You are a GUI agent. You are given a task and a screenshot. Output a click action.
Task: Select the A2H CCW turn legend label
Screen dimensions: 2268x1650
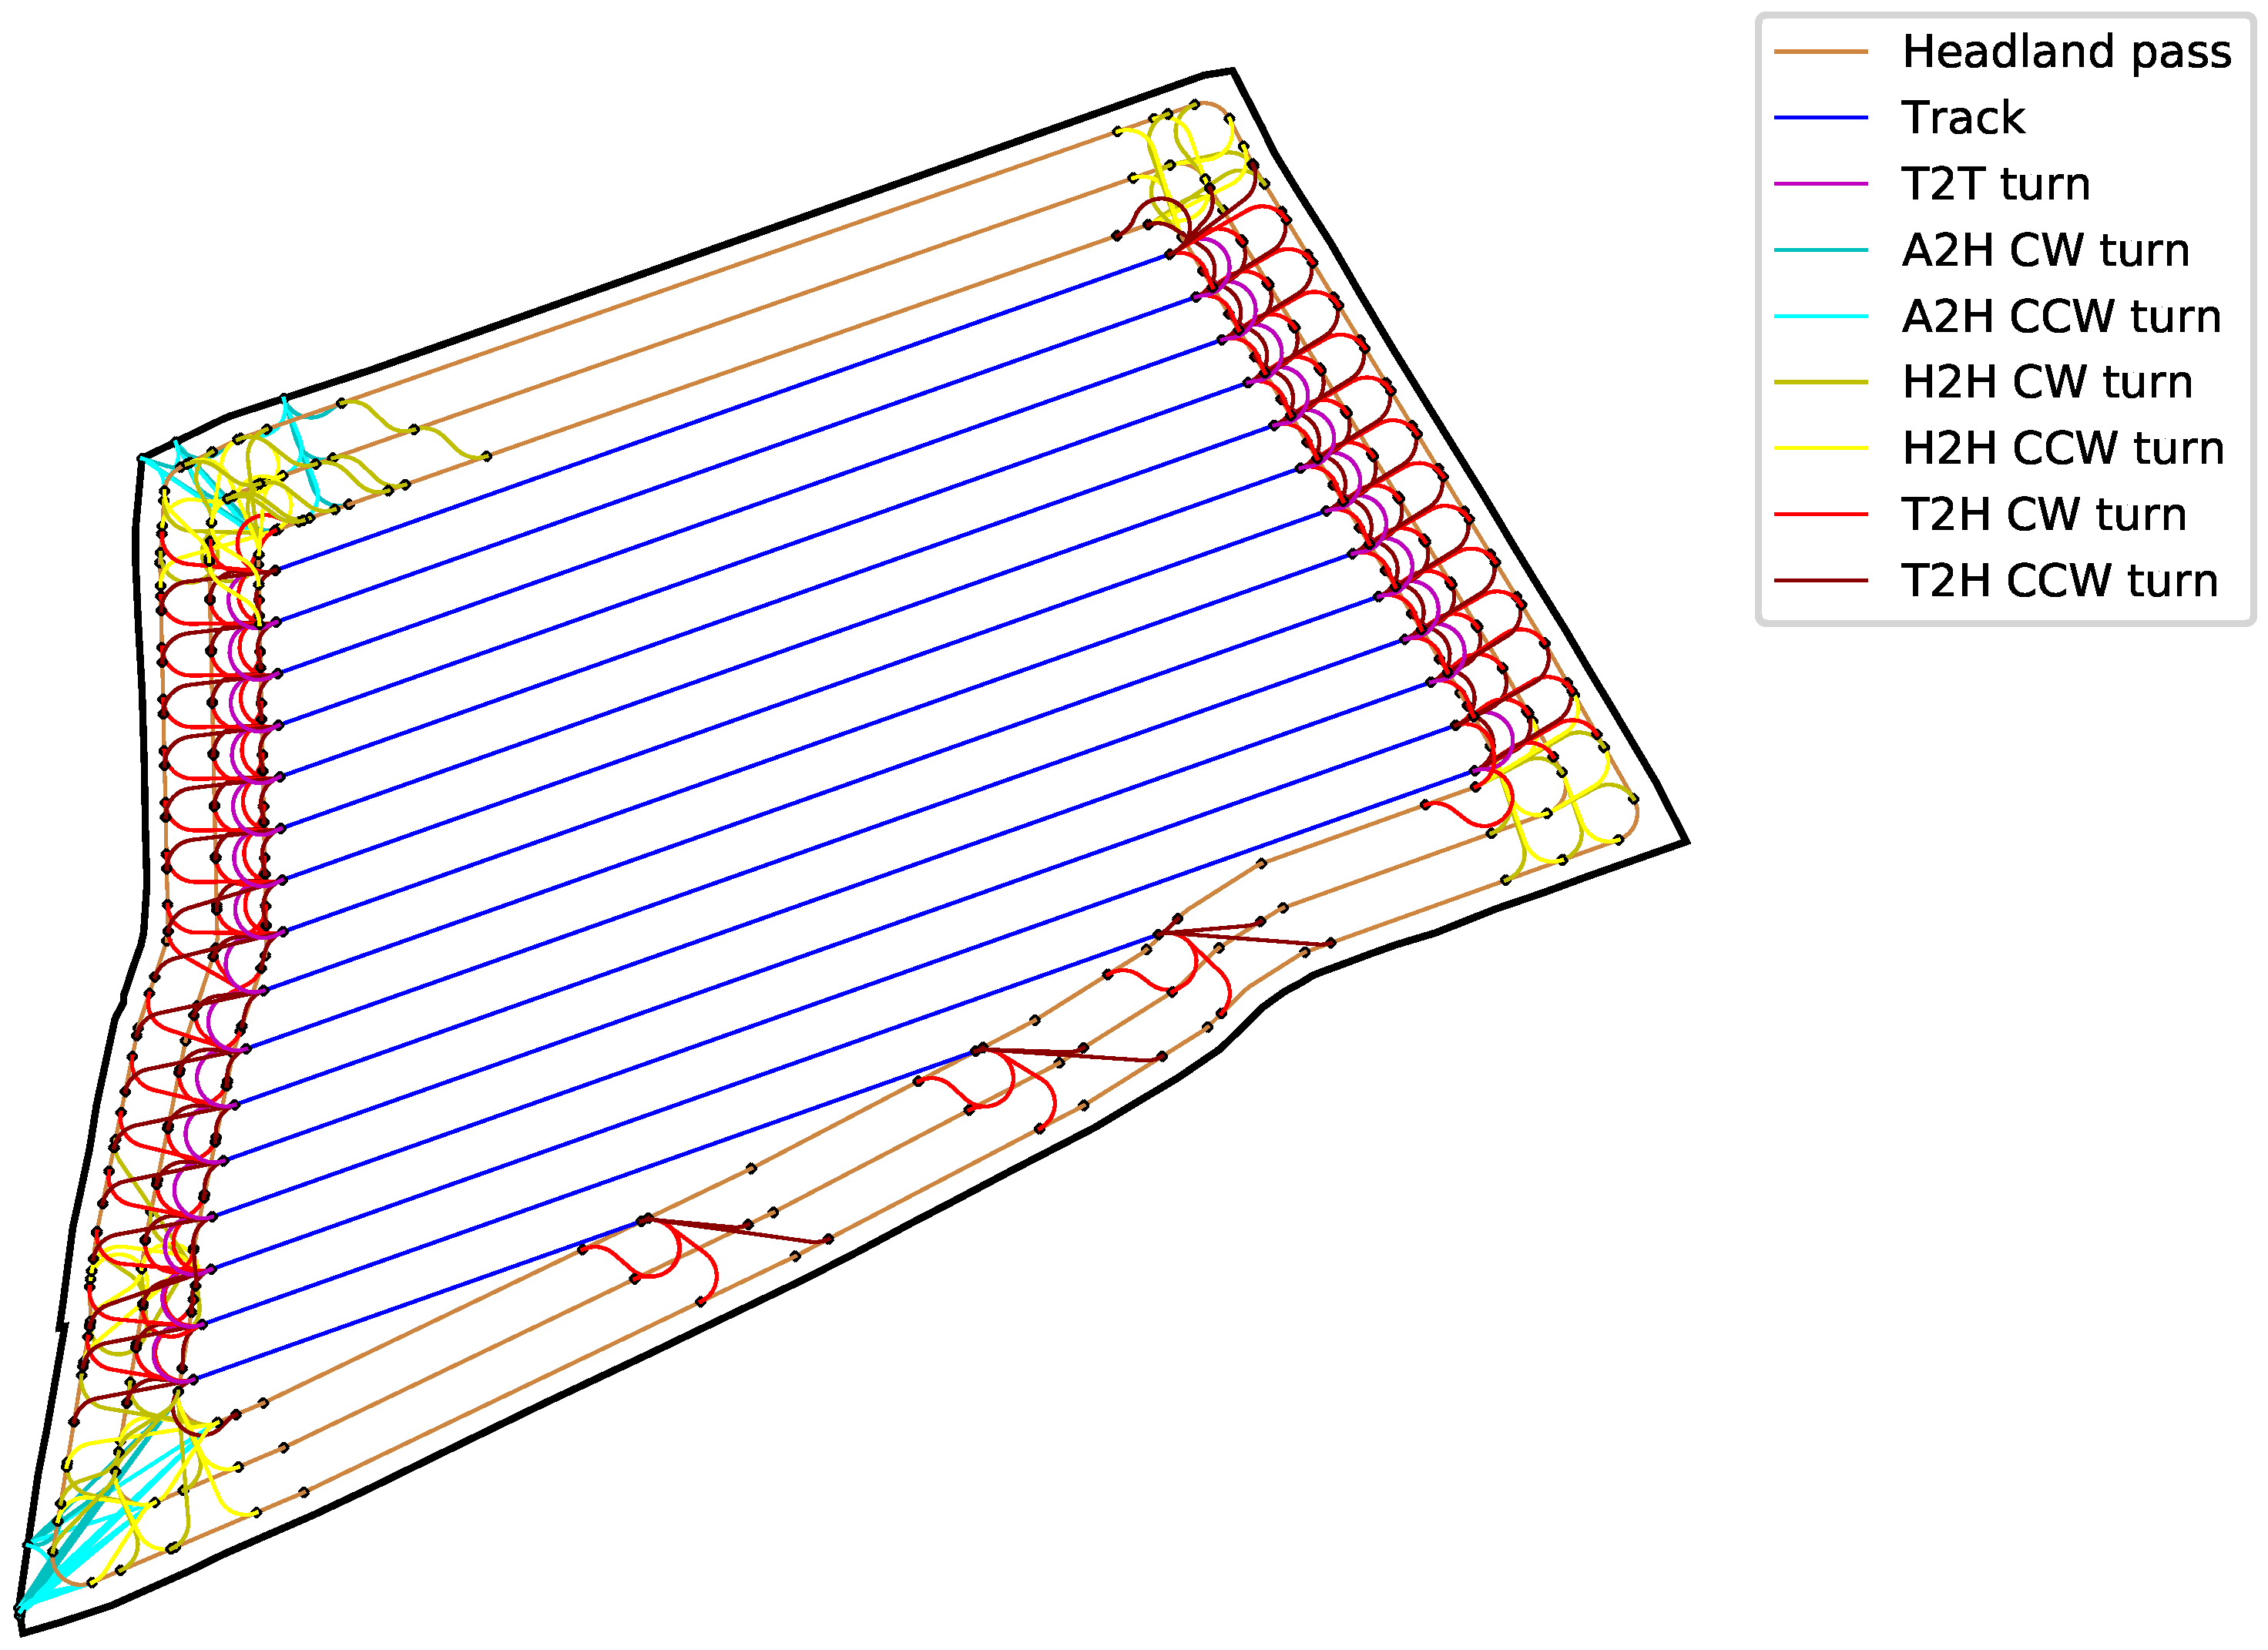click(2060, 316)
